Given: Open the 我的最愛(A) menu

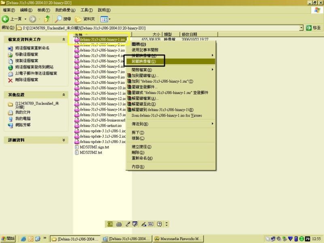Looking at the screenshot, I should [65, 10].
